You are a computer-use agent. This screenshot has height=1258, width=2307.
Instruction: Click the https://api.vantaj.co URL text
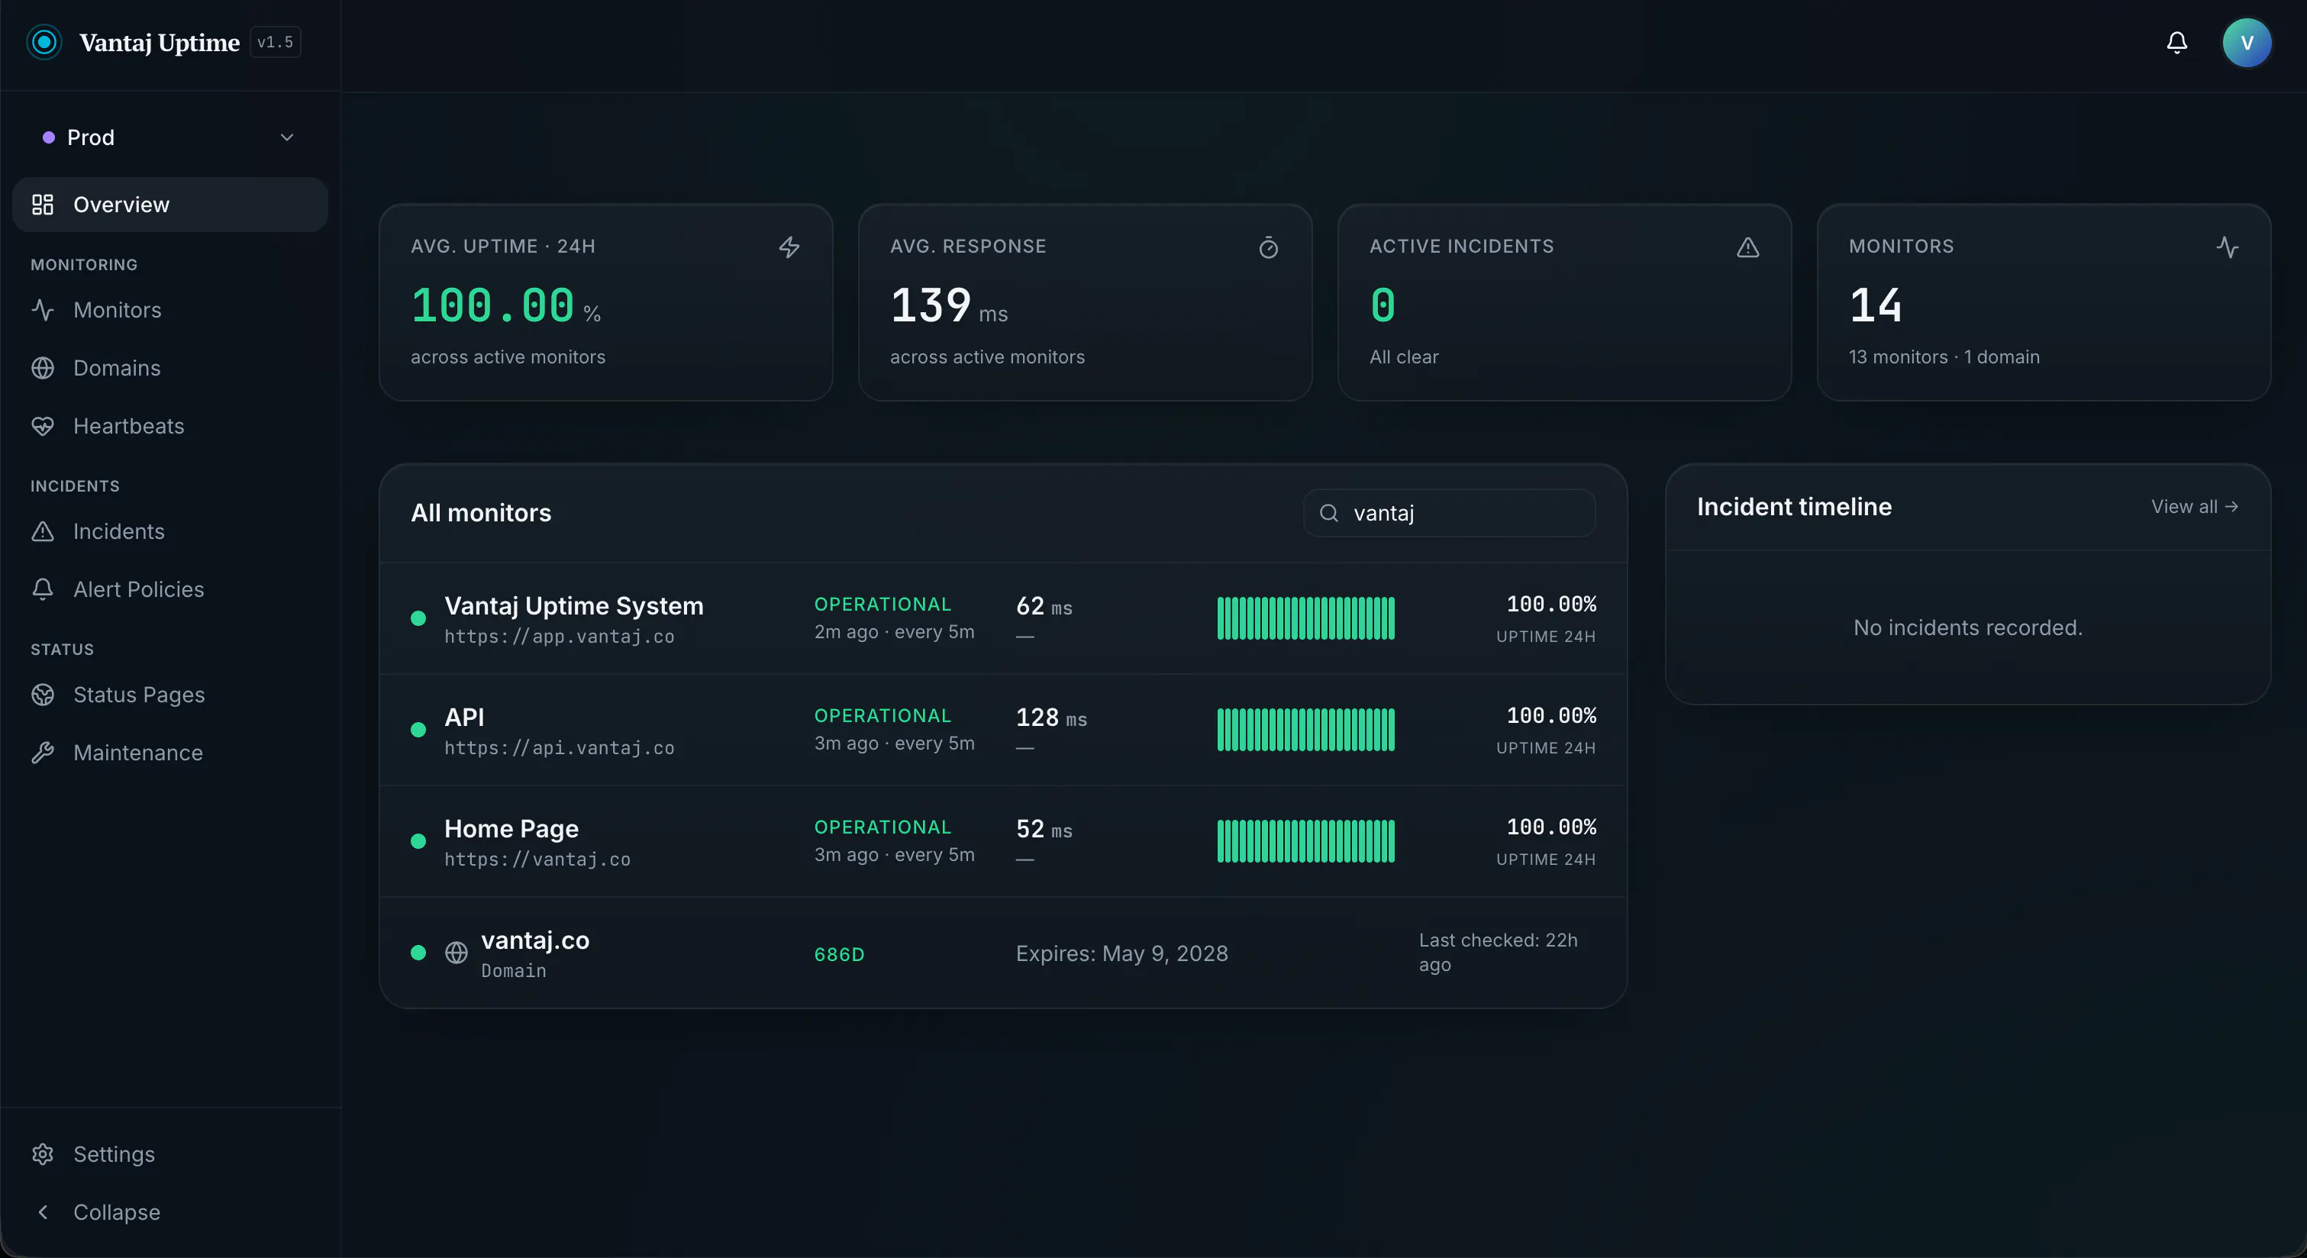coord(559,749)
